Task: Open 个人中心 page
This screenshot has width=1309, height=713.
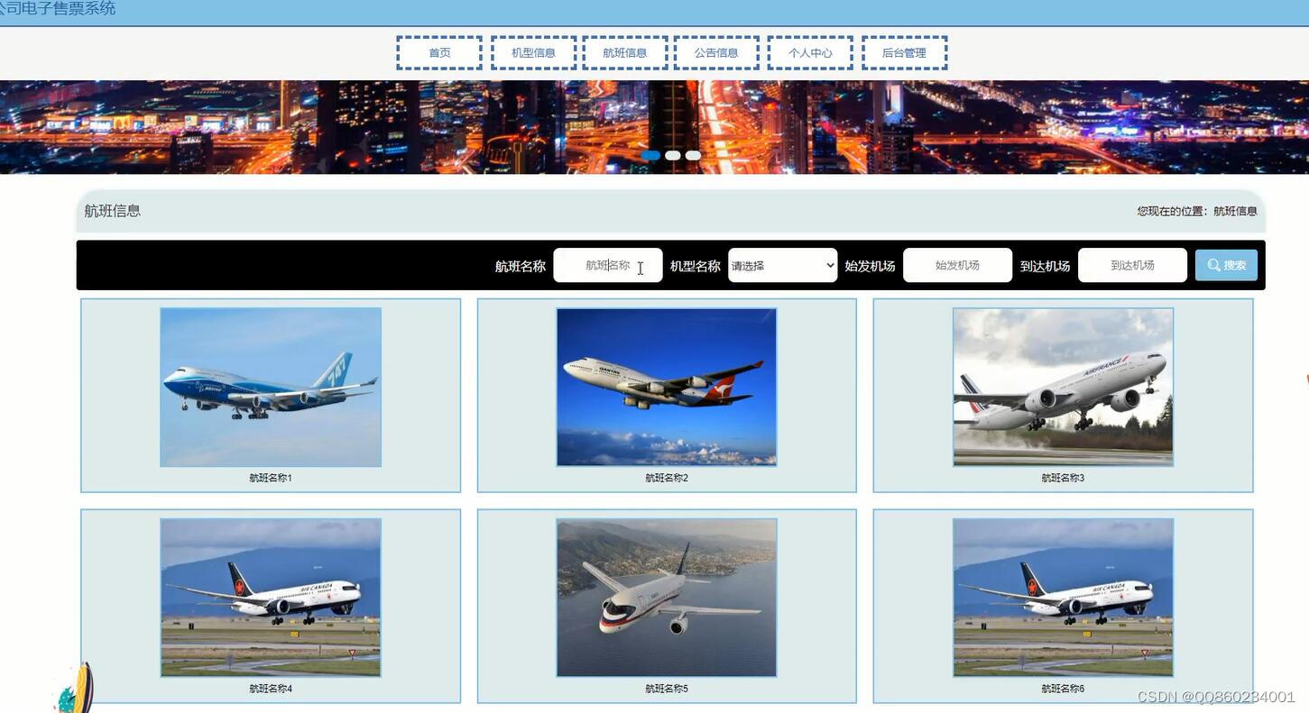Action: pyautogui.click(x=810, y=53)
